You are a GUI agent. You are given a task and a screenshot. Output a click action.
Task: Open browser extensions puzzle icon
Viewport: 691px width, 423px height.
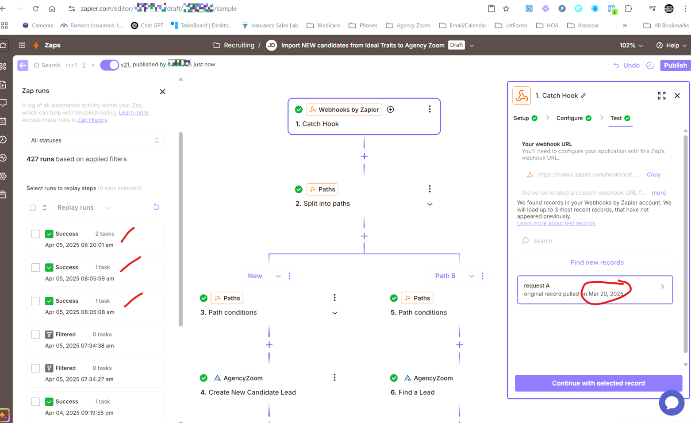click(x=628, y=8)
